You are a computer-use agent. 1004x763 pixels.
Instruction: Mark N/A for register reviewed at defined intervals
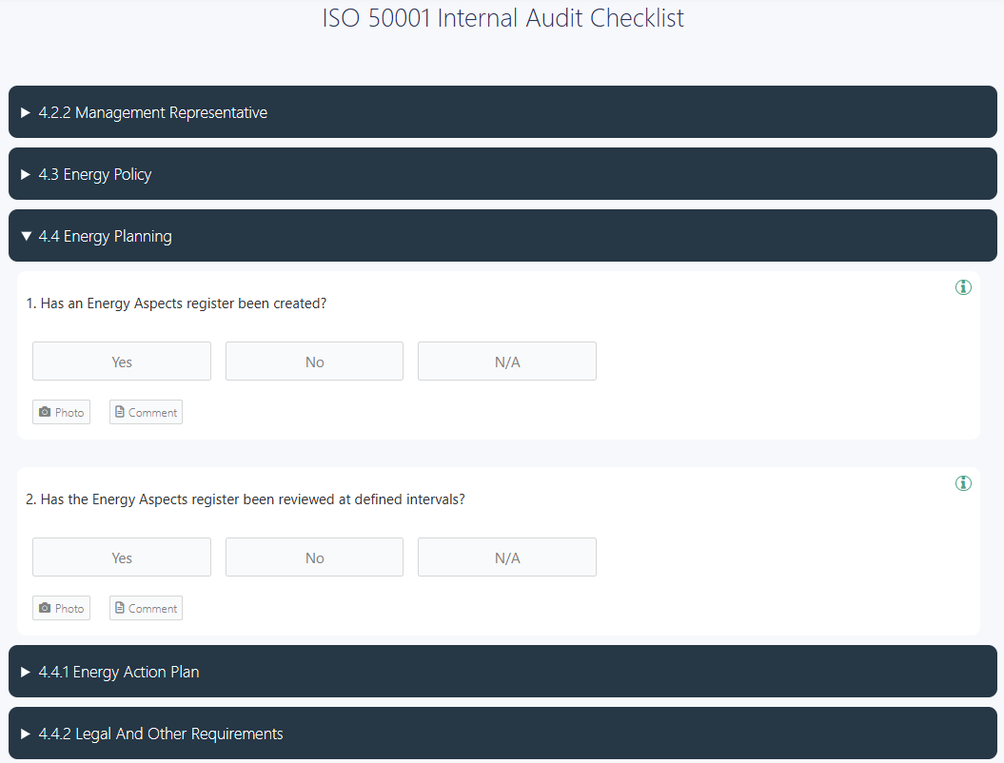(x=507, y=557)
